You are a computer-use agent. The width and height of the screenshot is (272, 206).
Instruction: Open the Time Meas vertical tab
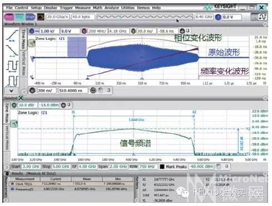tap(23, 39)
